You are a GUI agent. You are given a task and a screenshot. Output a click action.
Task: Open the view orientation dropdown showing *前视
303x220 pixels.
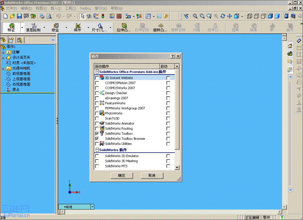(x=92, y=206)
